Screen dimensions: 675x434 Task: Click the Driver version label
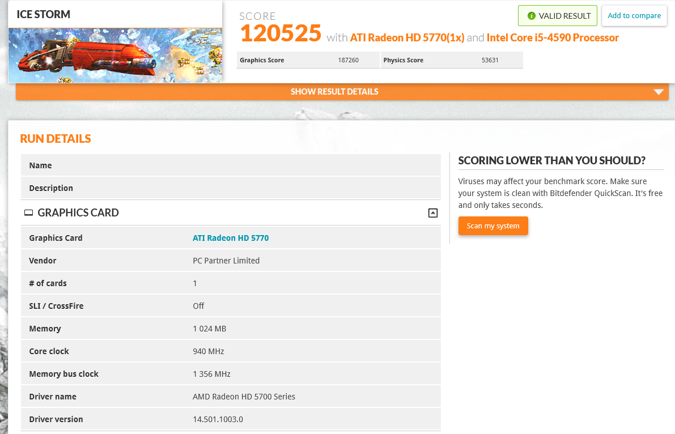(56, 419)
